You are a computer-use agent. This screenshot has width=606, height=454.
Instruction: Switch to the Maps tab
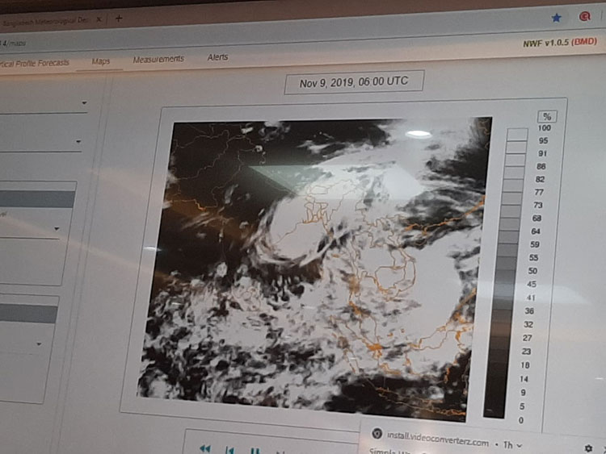tap(101, 61)
